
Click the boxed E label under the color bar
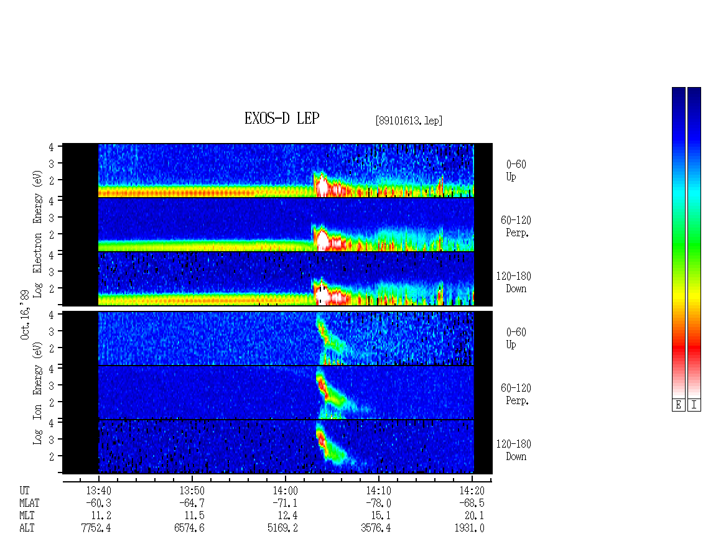[678, 405]
